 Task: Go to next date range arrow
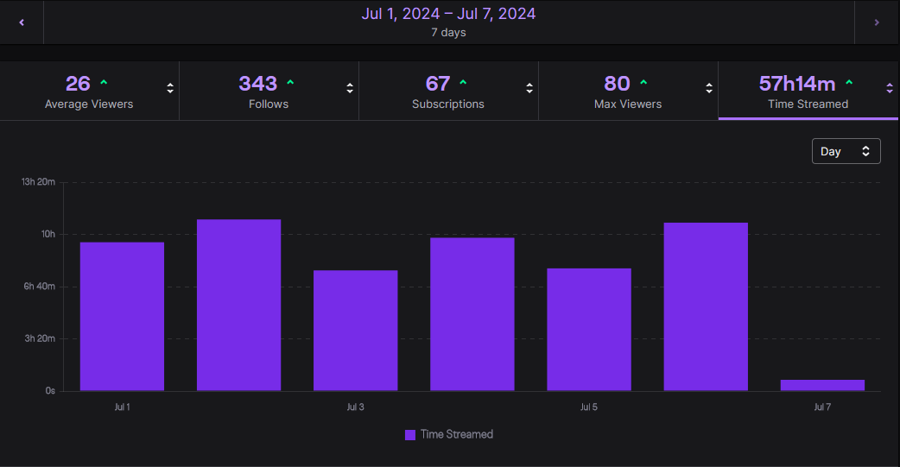pos(877,22)
